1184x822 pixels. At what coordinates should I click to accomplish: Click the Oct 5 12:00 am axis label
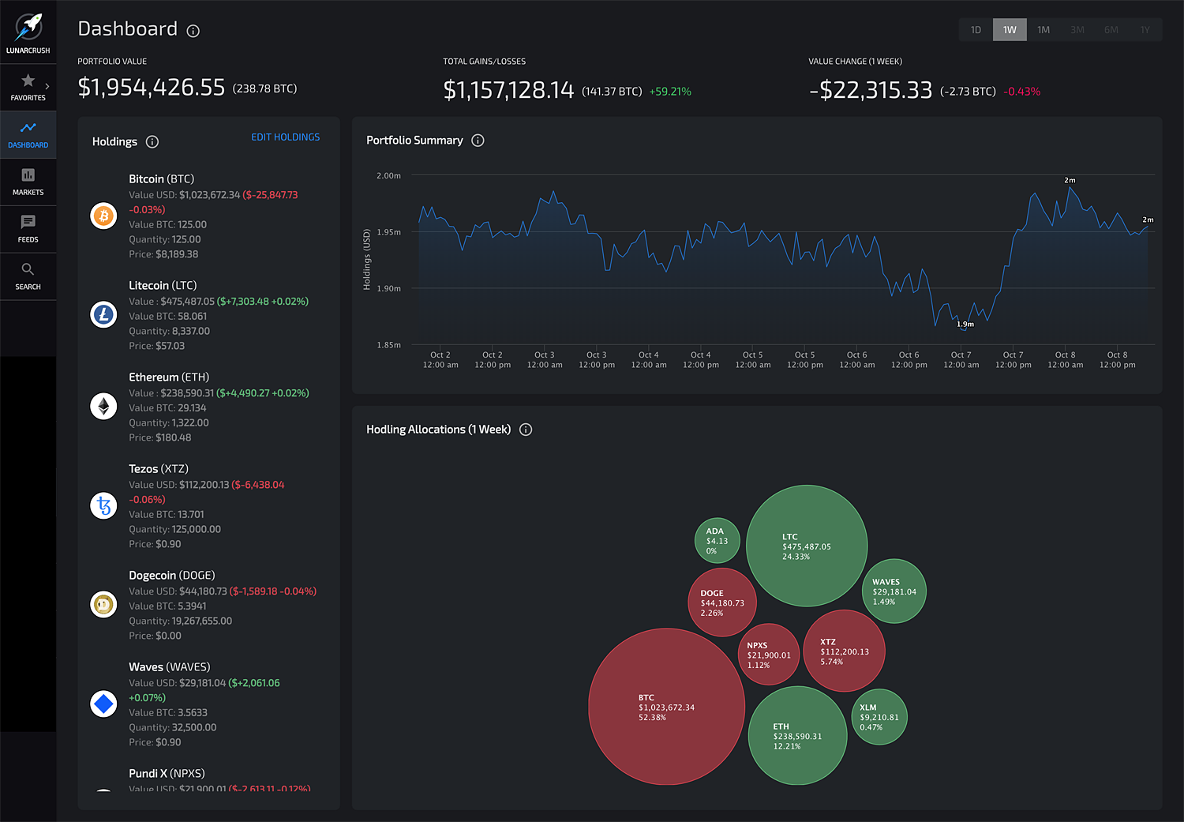(753, 360)
